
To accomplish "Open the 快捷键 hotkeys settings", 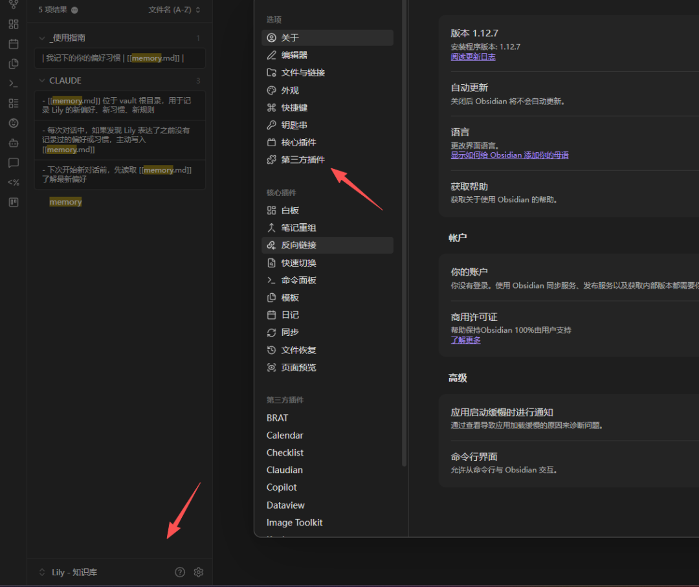I will (x=327, y=108).
